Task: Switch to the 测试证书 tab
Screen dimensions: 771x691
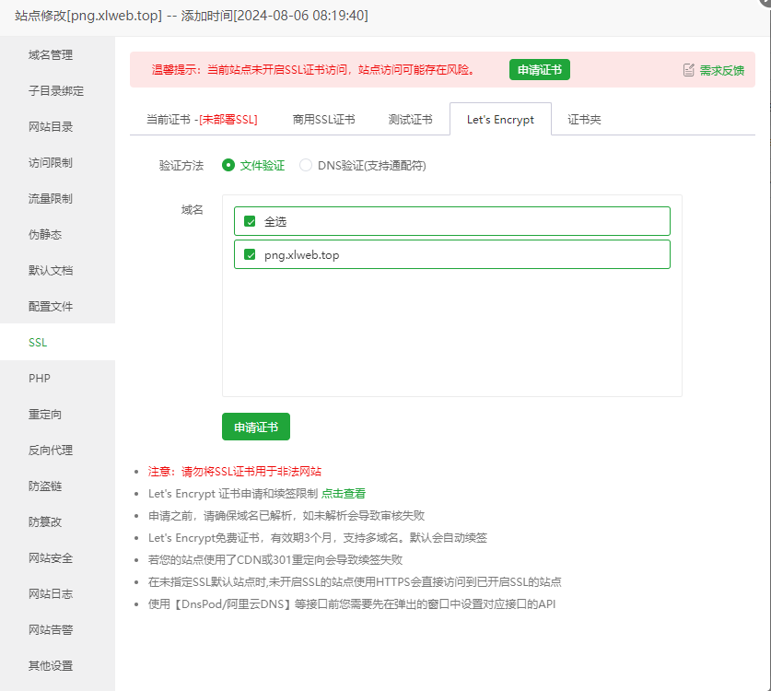Action: tap(410, 120)
